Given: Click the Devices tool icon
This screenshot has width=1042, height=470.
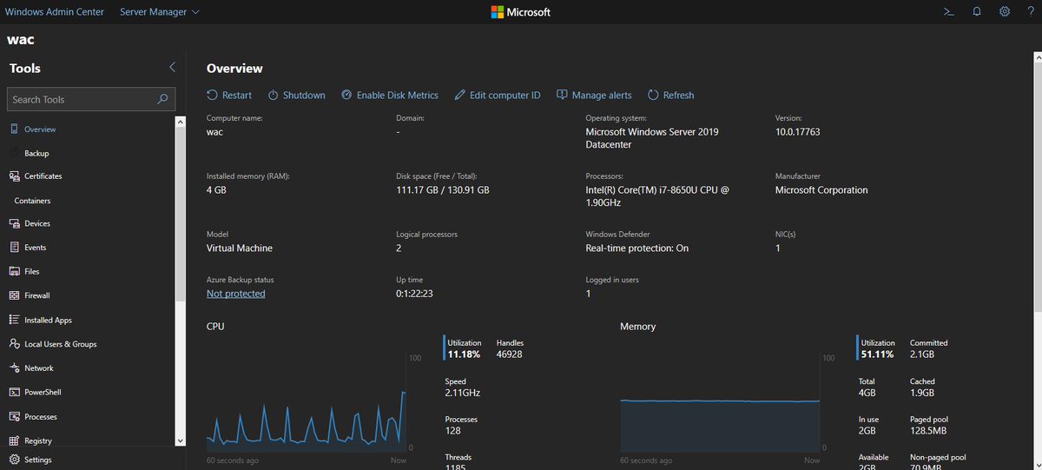Looking at the screenshot, I should click(x=15, y=223).
